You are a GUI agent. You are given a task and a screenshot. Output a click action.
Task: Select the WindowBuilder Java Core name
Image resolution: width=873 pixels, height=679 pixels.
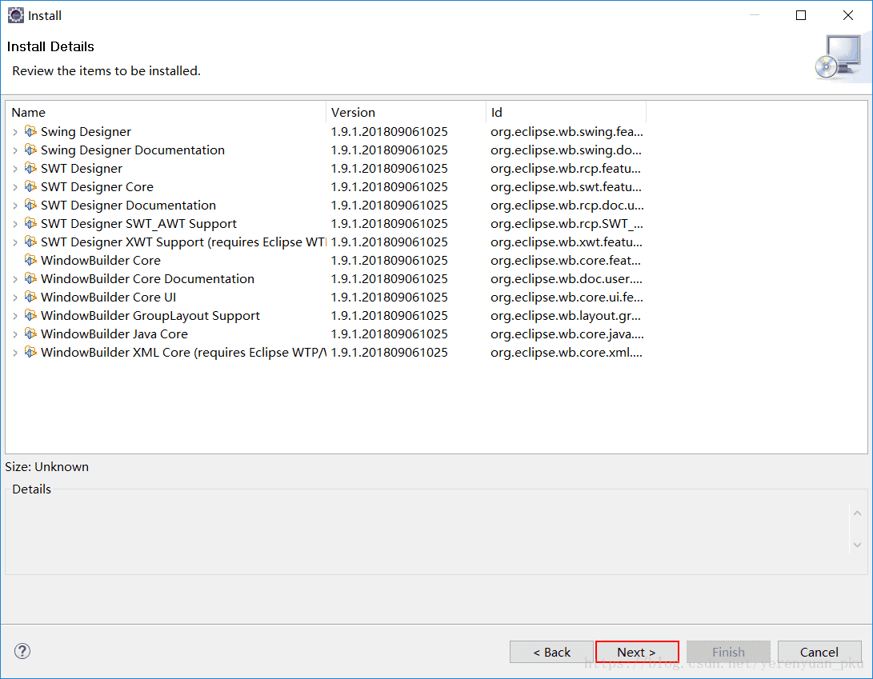pos(114,334)
